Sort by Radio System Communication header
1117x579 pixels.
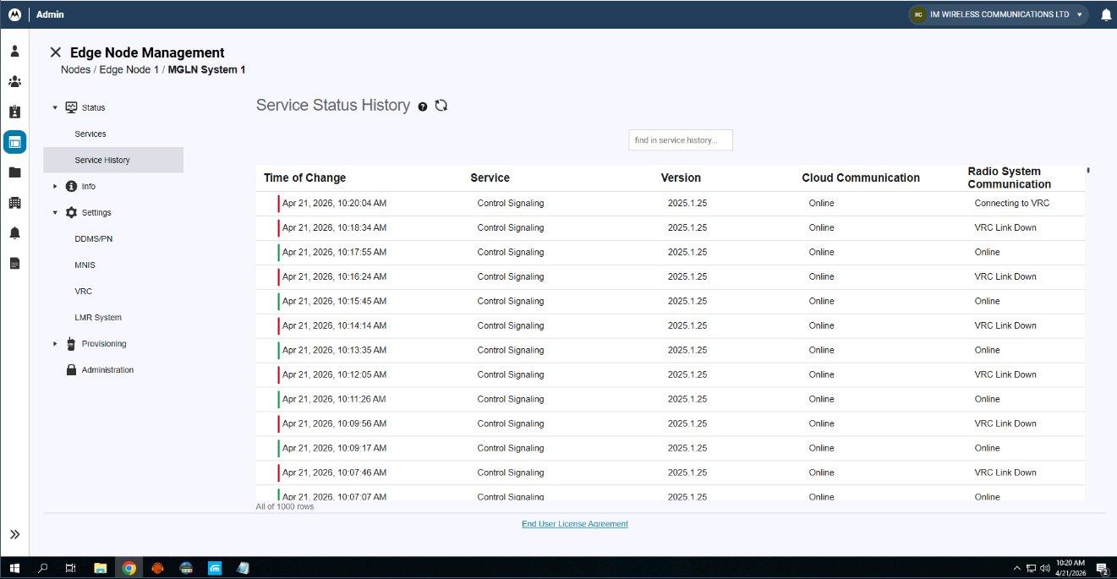(1010, 178)
